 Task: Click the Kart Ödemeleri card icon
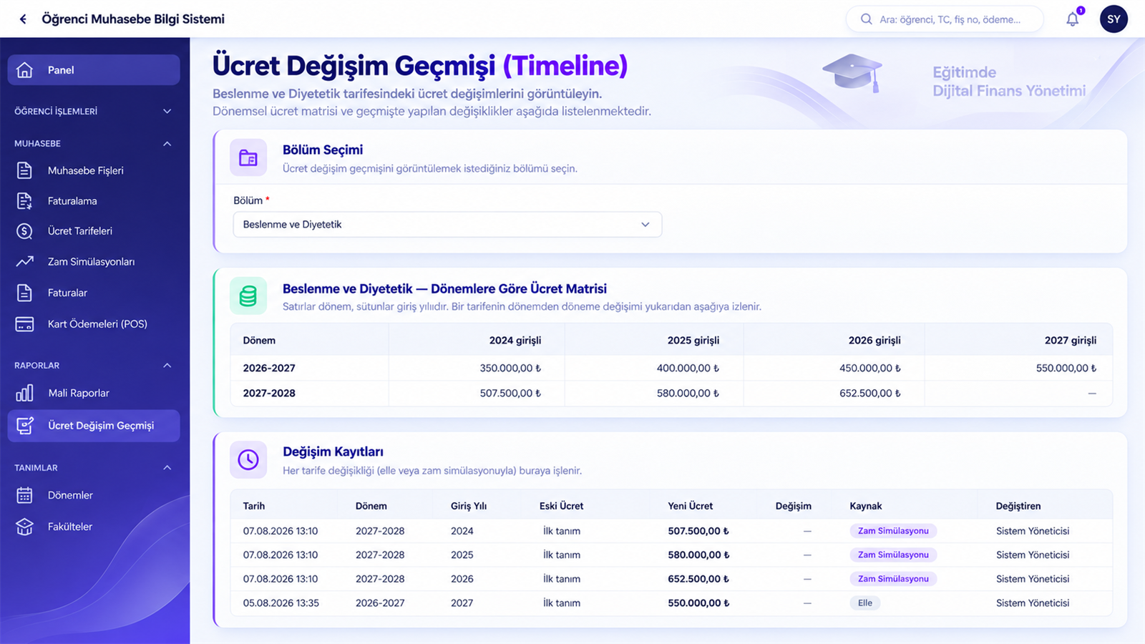[x=24, y=324]
